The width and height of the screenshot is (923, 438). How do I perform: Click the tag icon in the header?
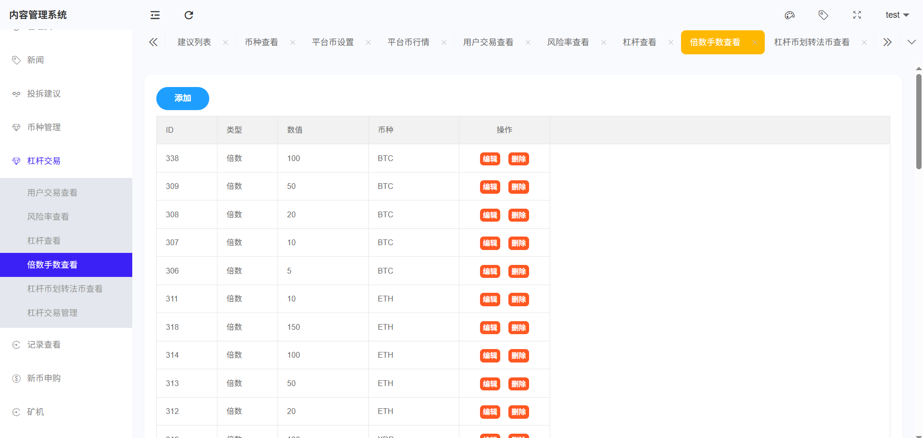pyautogui.click(x=823, y=15)
